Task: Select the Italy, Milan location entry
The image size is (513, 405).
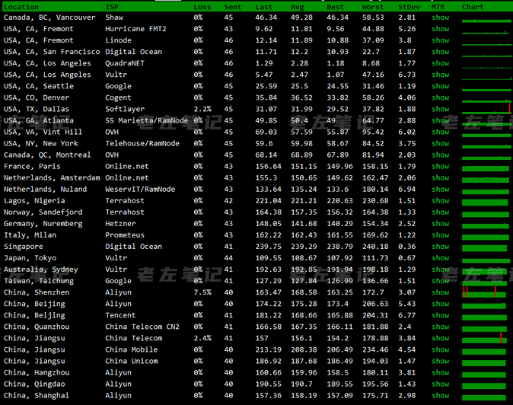Action: tap(30, 235)
